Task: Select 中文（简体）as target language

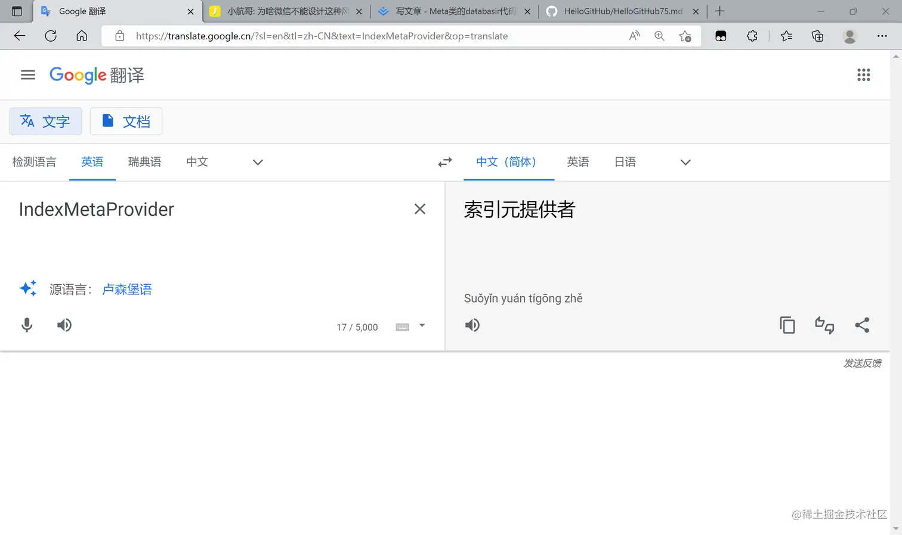Action: point(509,162)
